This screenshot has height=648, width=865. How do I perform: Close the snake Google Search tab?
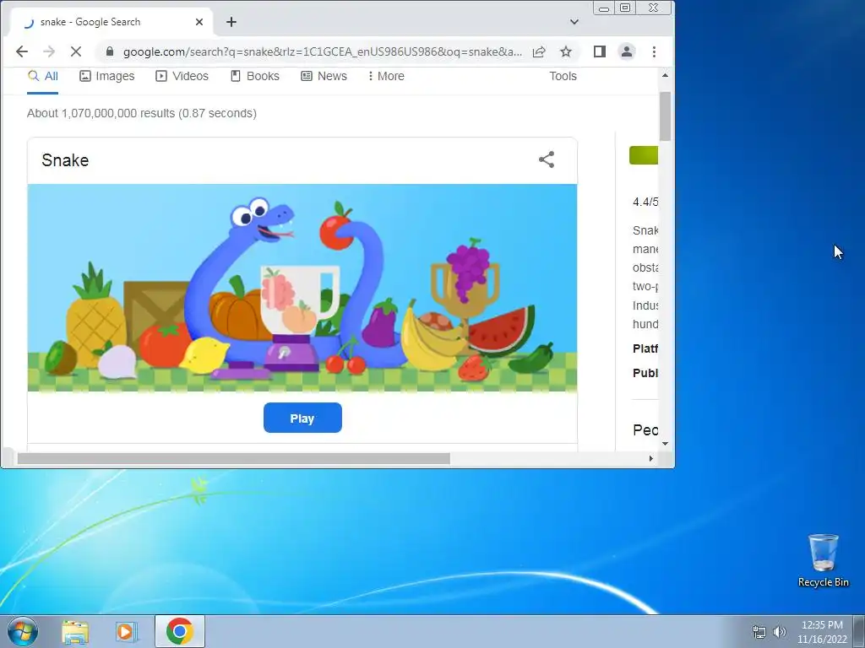tap(199, 22)
